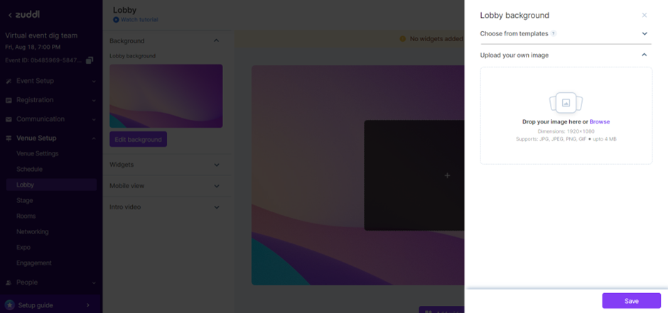The image size is (668, 313).
Task: Collapse Venue Setup menu chevron
Action: 94,138
